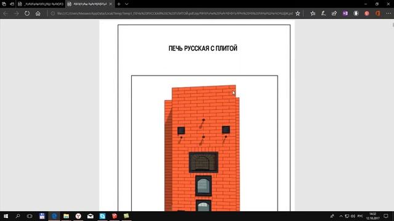Open Skype from the taskbar
Screen dimensions: 394x221
tap(102, 216)
